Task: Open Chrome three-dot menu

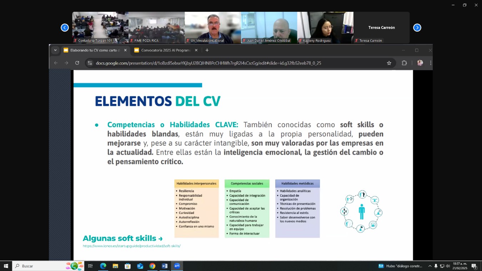Action: click(431, 63)
